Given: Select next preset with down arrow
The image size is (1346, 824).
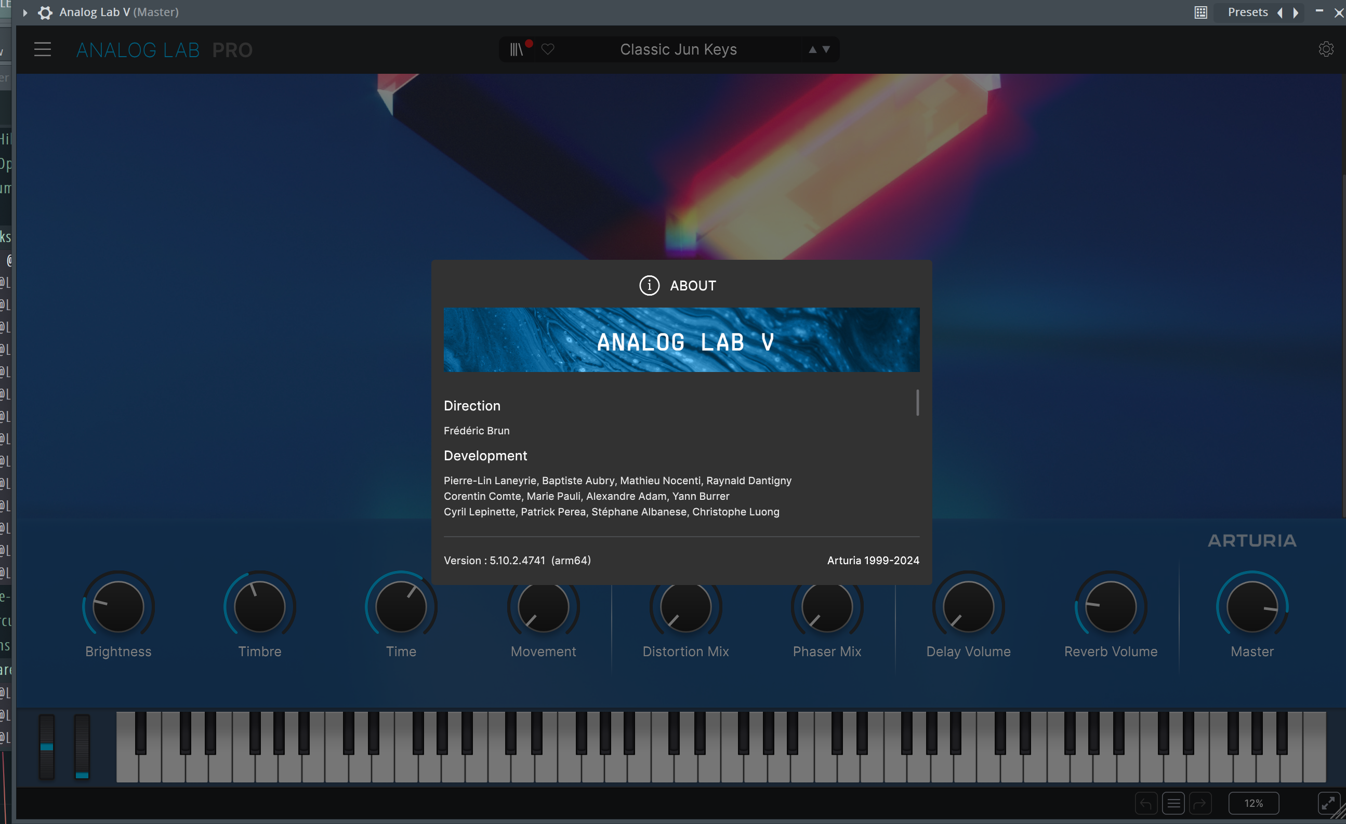Looking at the screenshot, I should tap(826, 50).
